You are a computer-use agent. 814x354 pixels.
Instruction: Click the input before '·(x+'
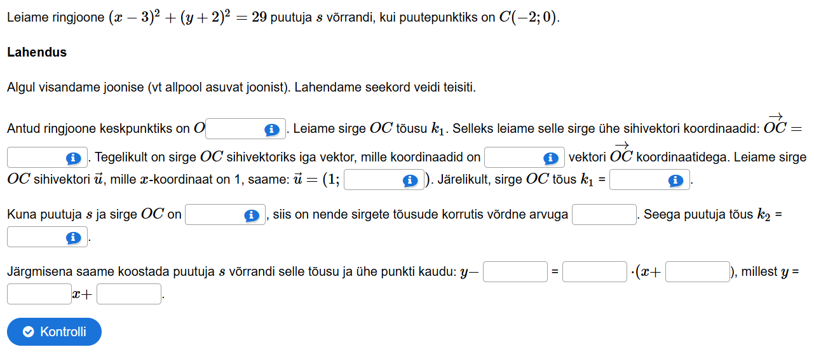595,272
